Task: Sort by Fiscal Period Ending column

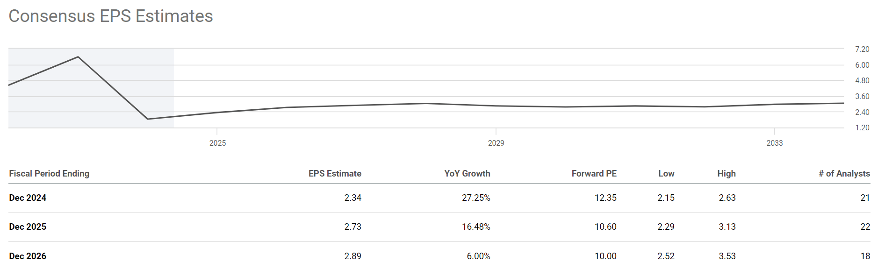Action: 49,174
